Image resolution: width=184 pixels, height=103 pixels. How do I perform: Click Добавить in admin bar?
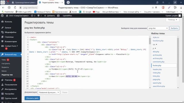click(49, 15)
